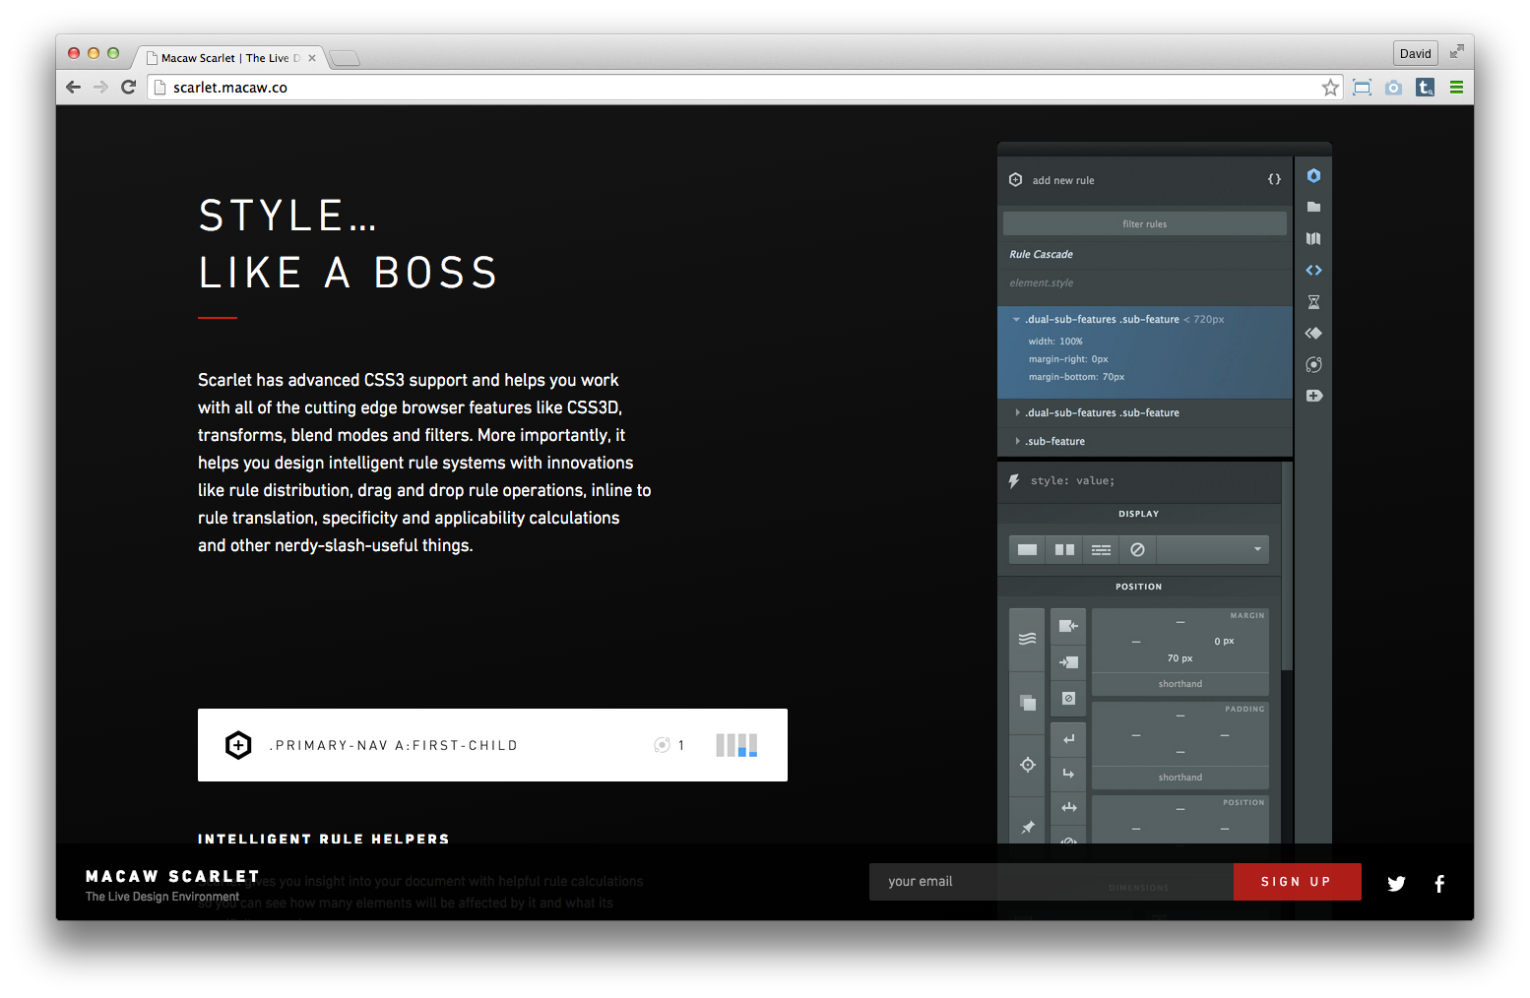The width and height of the screenshot is (1530, 998).
Task: Bookmark the page with the star icon
Action: click(x=1330, y=88)
